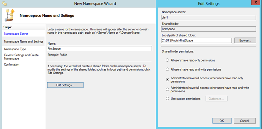Select Review Settings and Create Namespace step

21,57
